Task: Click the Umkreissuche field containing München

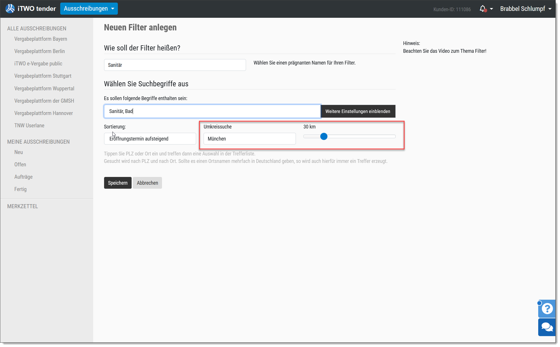Action: 250,139
